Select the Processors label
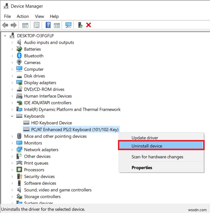210x213 pixels. point(34,170)
